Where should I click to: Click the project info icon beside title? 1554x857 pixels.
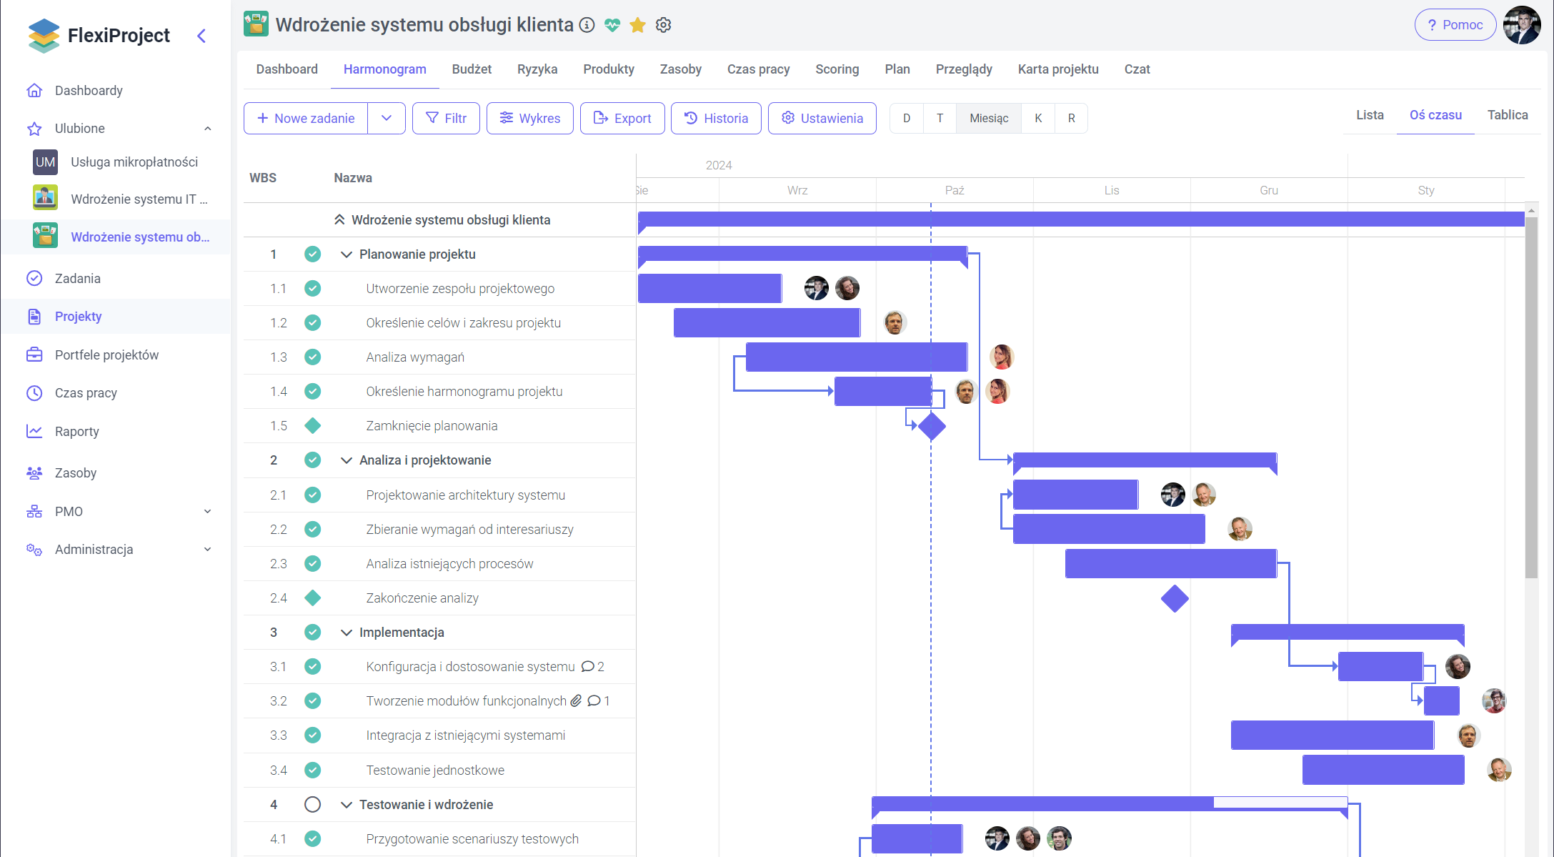(x=587, y=25)
